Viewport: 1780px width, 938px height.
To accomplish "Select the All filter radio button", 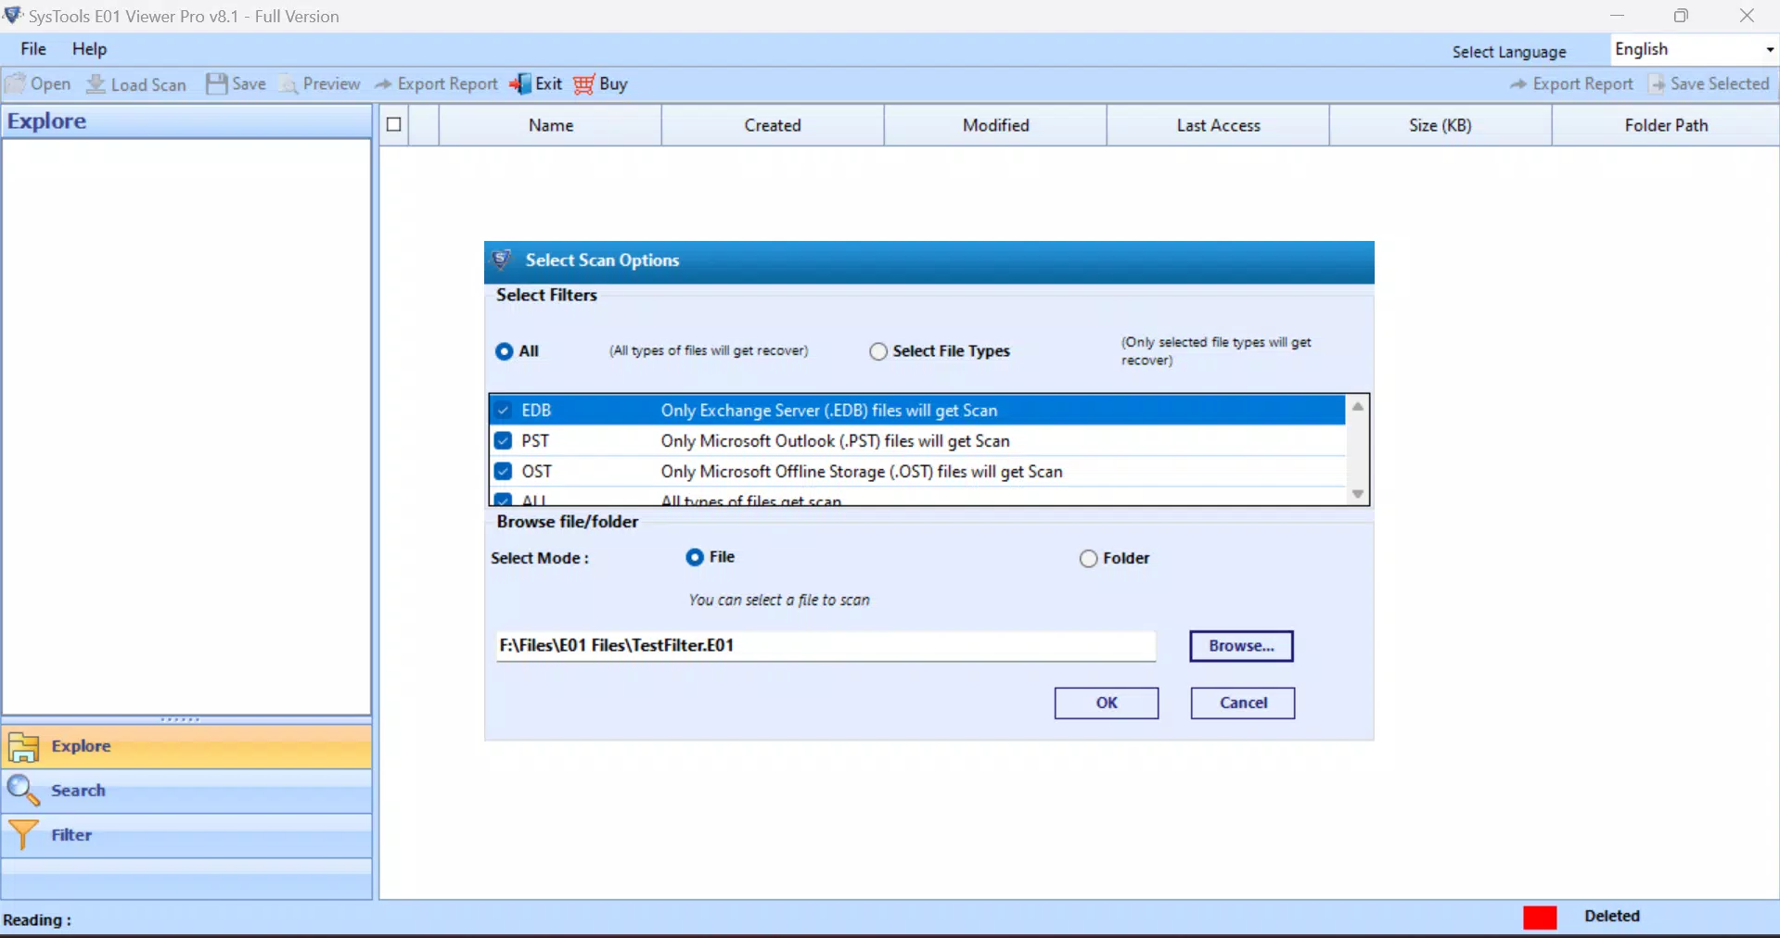I will [x=504, y=351].
